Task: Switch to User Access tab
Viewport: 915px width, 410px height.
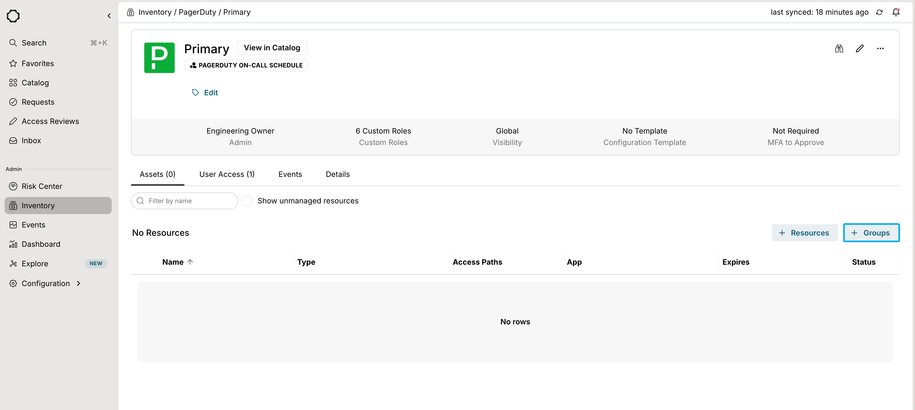Action: [227, 174]
